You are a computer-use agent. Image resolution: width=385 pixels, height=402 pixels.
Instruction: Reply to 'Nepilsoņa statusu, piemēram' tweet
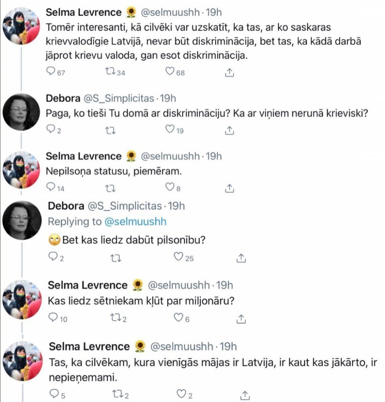pyautogui.click(x=51, y=188)
